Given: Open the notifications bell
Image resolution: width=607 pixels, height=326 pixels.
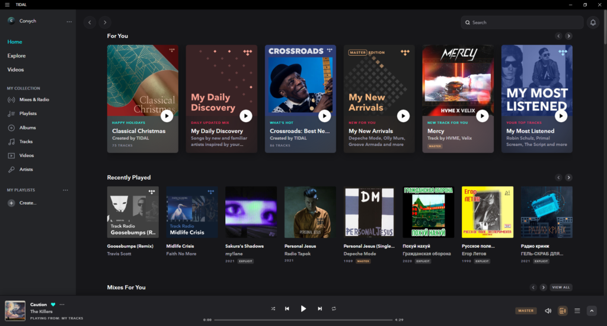Looking at the screenshot, I should pyautogui.click(x=592, y=23).
